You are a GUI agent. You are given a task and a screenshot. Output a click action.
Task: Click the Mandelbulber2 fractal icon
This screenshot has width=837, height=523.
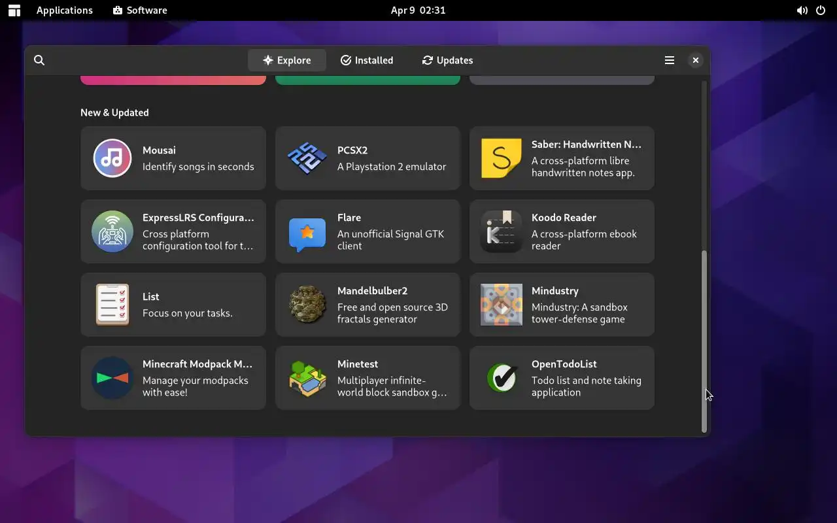[x=307, y=305]
